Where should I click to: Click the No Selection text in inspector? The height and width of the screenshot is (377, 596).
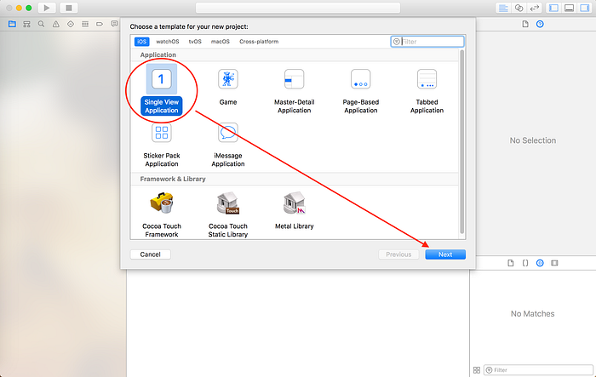[x=532, y=140]
